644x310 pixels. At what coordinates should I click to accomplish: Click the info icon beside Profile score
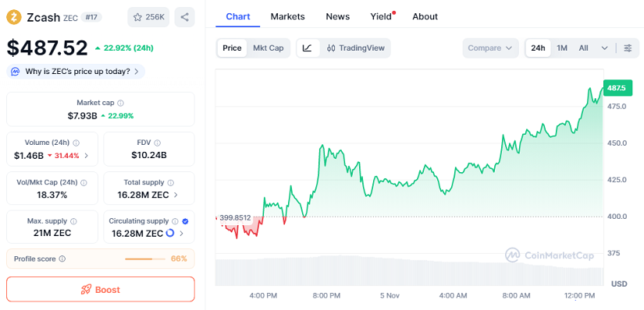coord(62,259)
